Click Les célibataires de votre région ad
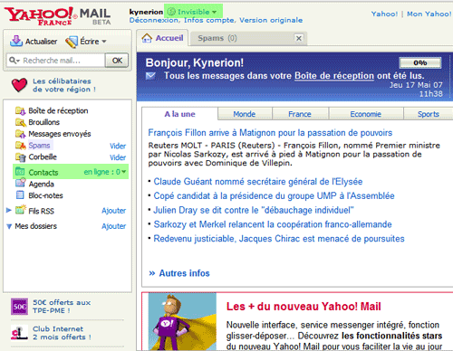Image resolution: width=453 pixels, height=351 pixels. click(x=64, y=85)
